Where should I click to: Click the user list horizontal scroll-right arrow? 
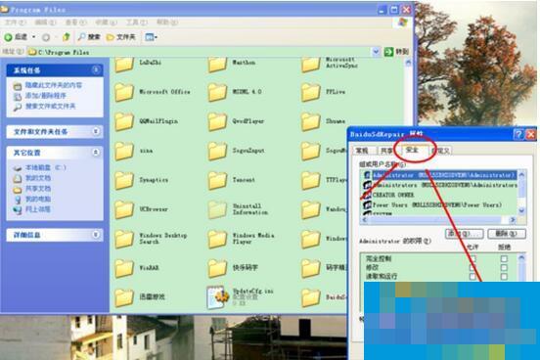click(x=513, y=220)
